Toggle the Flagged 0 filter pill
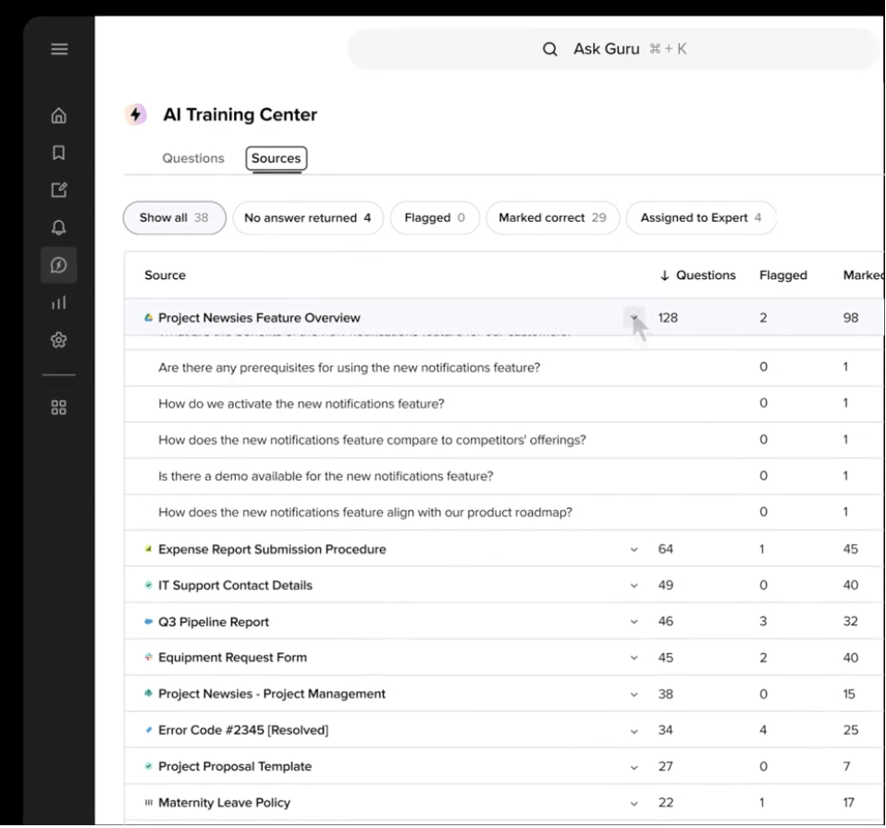886x828 pixels. [435, 217]
